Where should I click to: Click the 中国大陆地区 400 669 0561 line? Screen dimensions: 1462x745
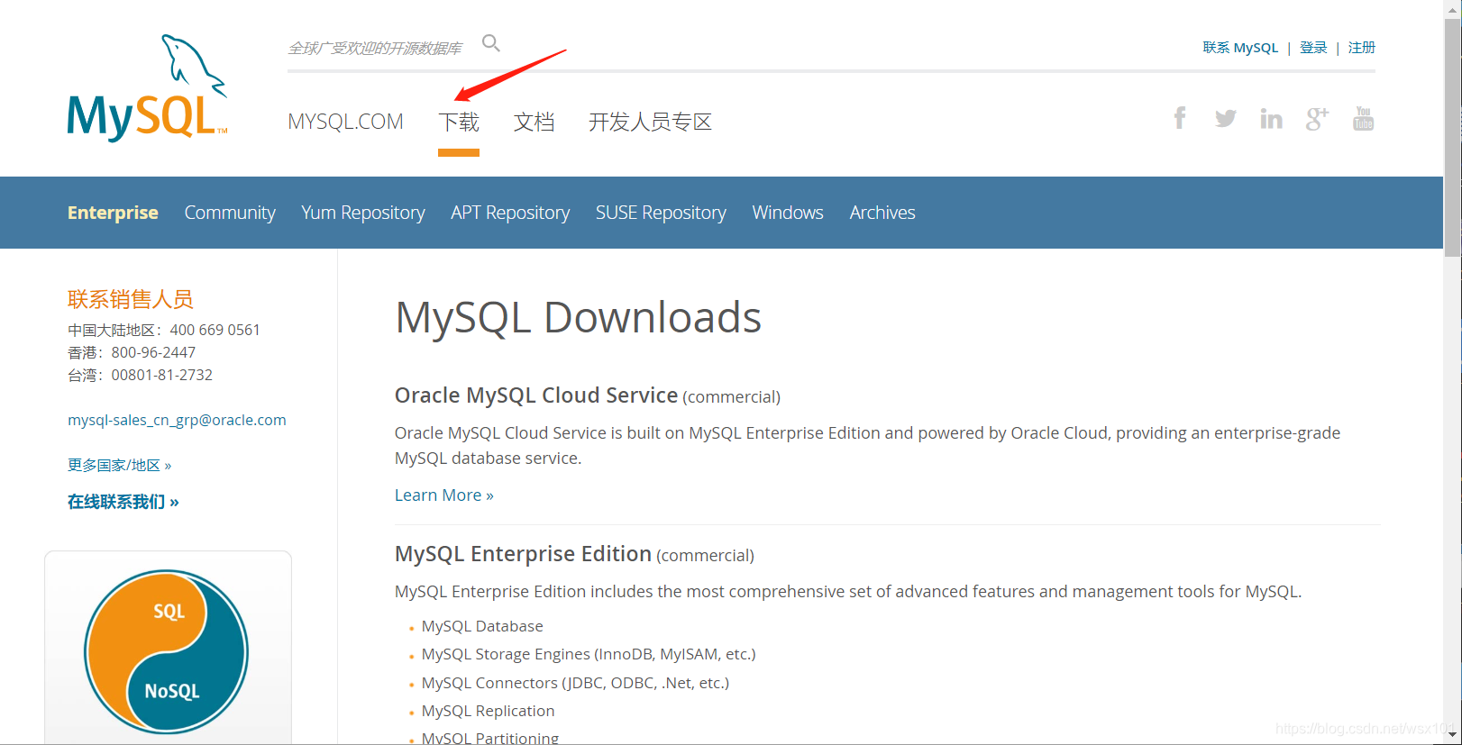tap(164, 330)
